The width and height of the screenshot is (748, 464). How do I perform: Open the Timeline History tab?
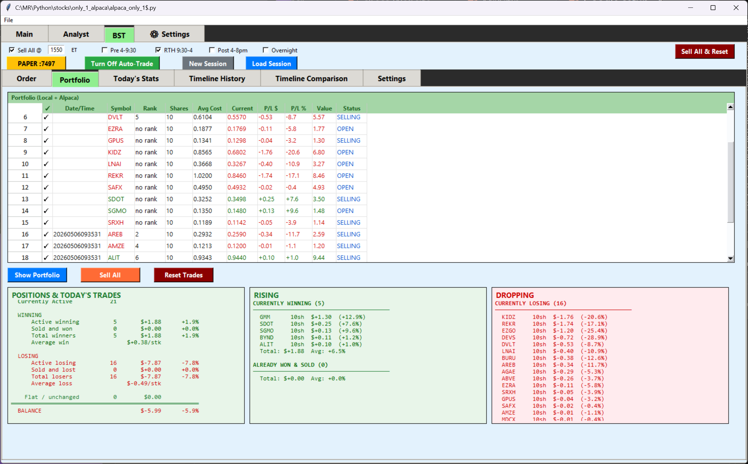(x=217, y=78)
